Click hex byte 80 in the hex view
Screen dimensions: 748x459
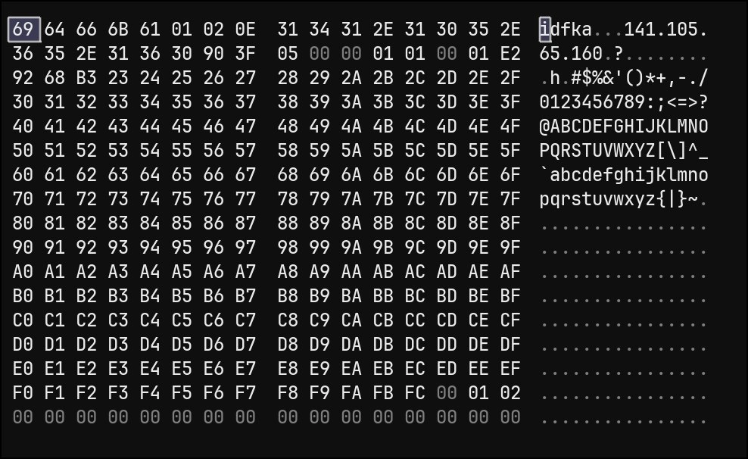[23, 224]
